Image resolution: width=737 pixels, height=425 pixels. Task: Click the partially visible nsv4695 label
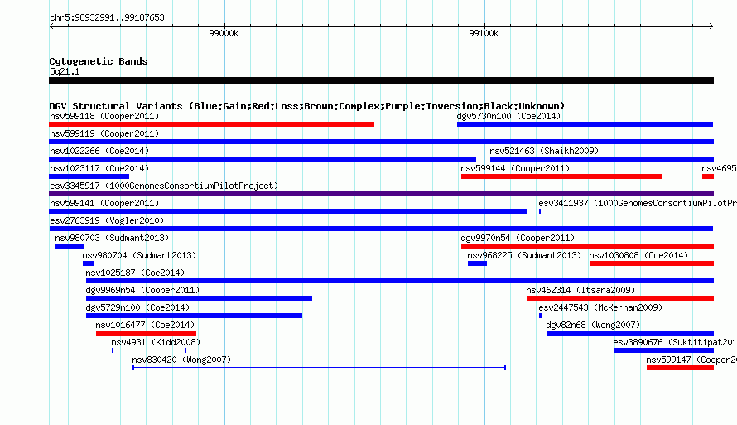coord(719,168)
